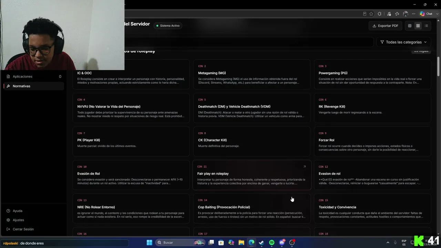Show hidden system tray icons
The image size is (441, 248).
(388, 242)
